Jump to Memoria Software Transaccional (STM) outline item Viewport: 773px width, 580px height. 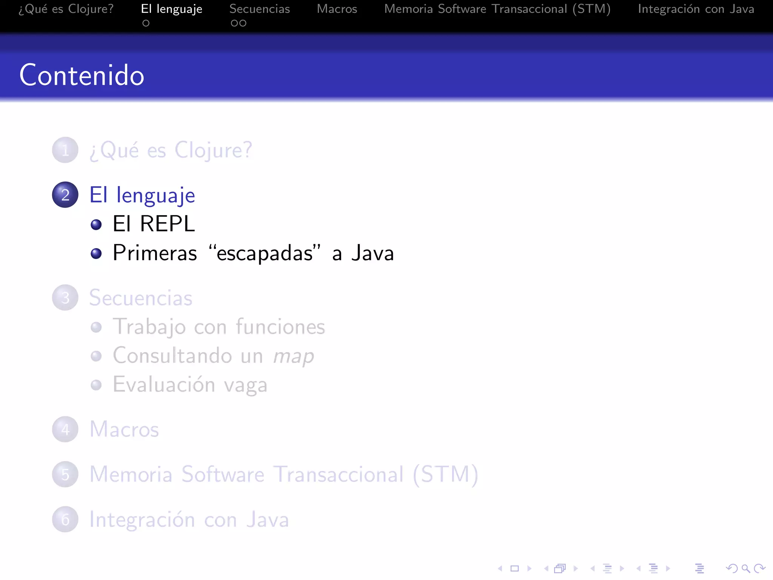[284, 475]
